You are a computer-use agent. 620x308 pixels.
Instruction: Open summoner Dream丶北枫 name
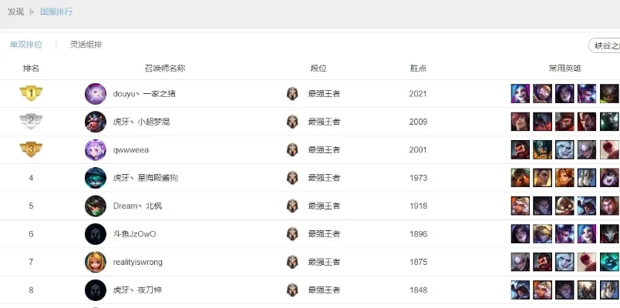pos(137,206)
